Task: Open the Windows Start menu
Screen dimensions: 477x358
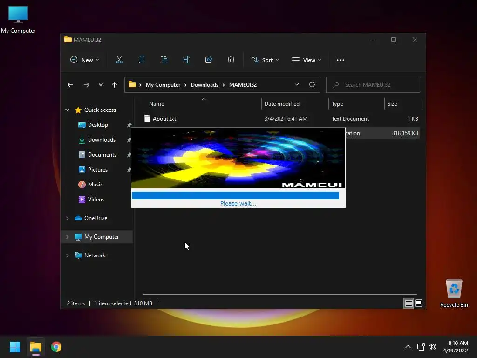Action: (15, 347)
